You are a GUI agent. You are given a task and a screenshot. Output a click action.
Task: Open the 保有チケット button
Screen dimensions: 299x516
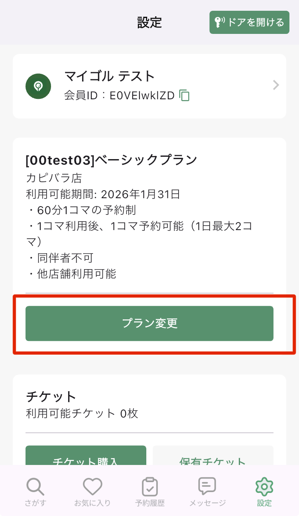pos(213,459)
